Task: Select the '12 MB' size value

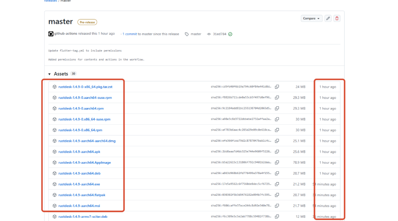Action: coord(301,217)
